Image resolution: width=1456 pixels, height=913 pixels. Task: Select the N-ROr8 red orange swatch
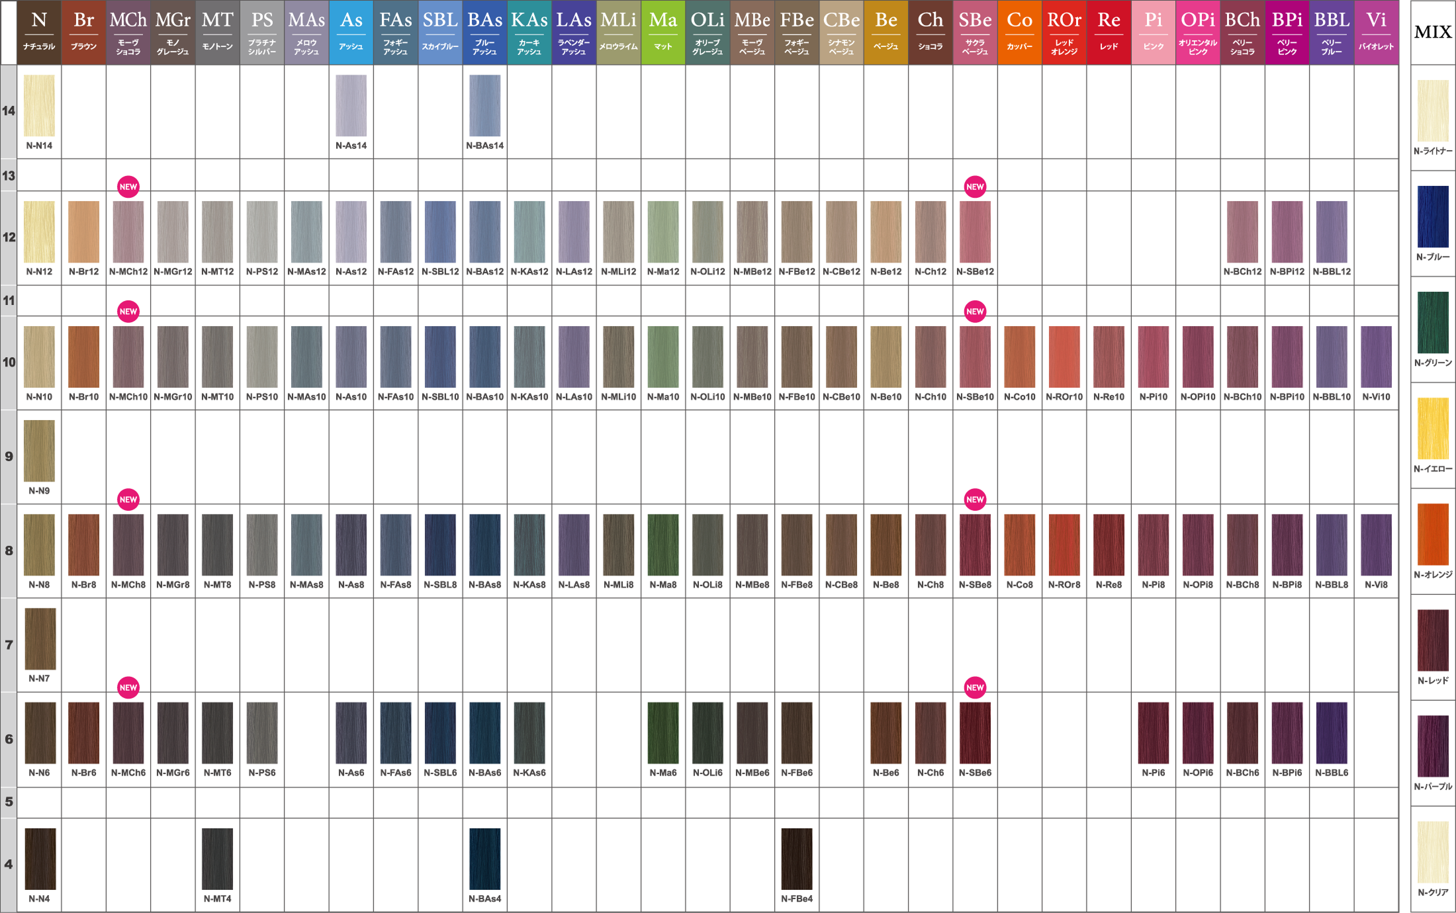point(1064,544)
